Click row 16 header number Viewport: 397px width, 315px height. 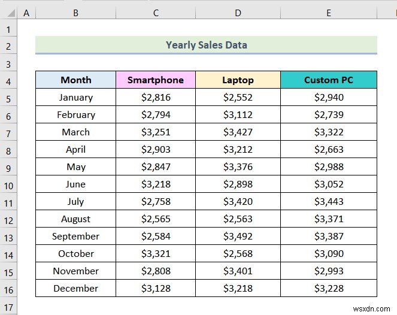click(x=9, y=289)
